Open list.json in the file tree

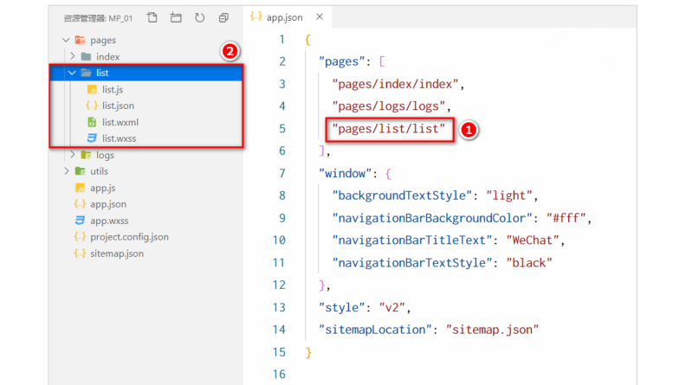click(x=118, y=106)
